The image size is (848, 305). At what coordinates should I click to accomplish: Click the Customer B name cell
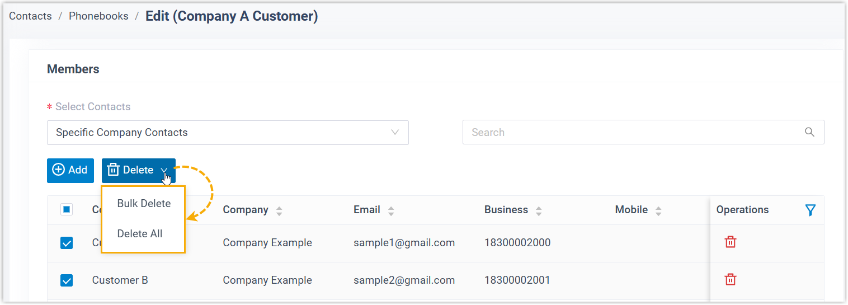pyautogui.click(x=120, y=280)
